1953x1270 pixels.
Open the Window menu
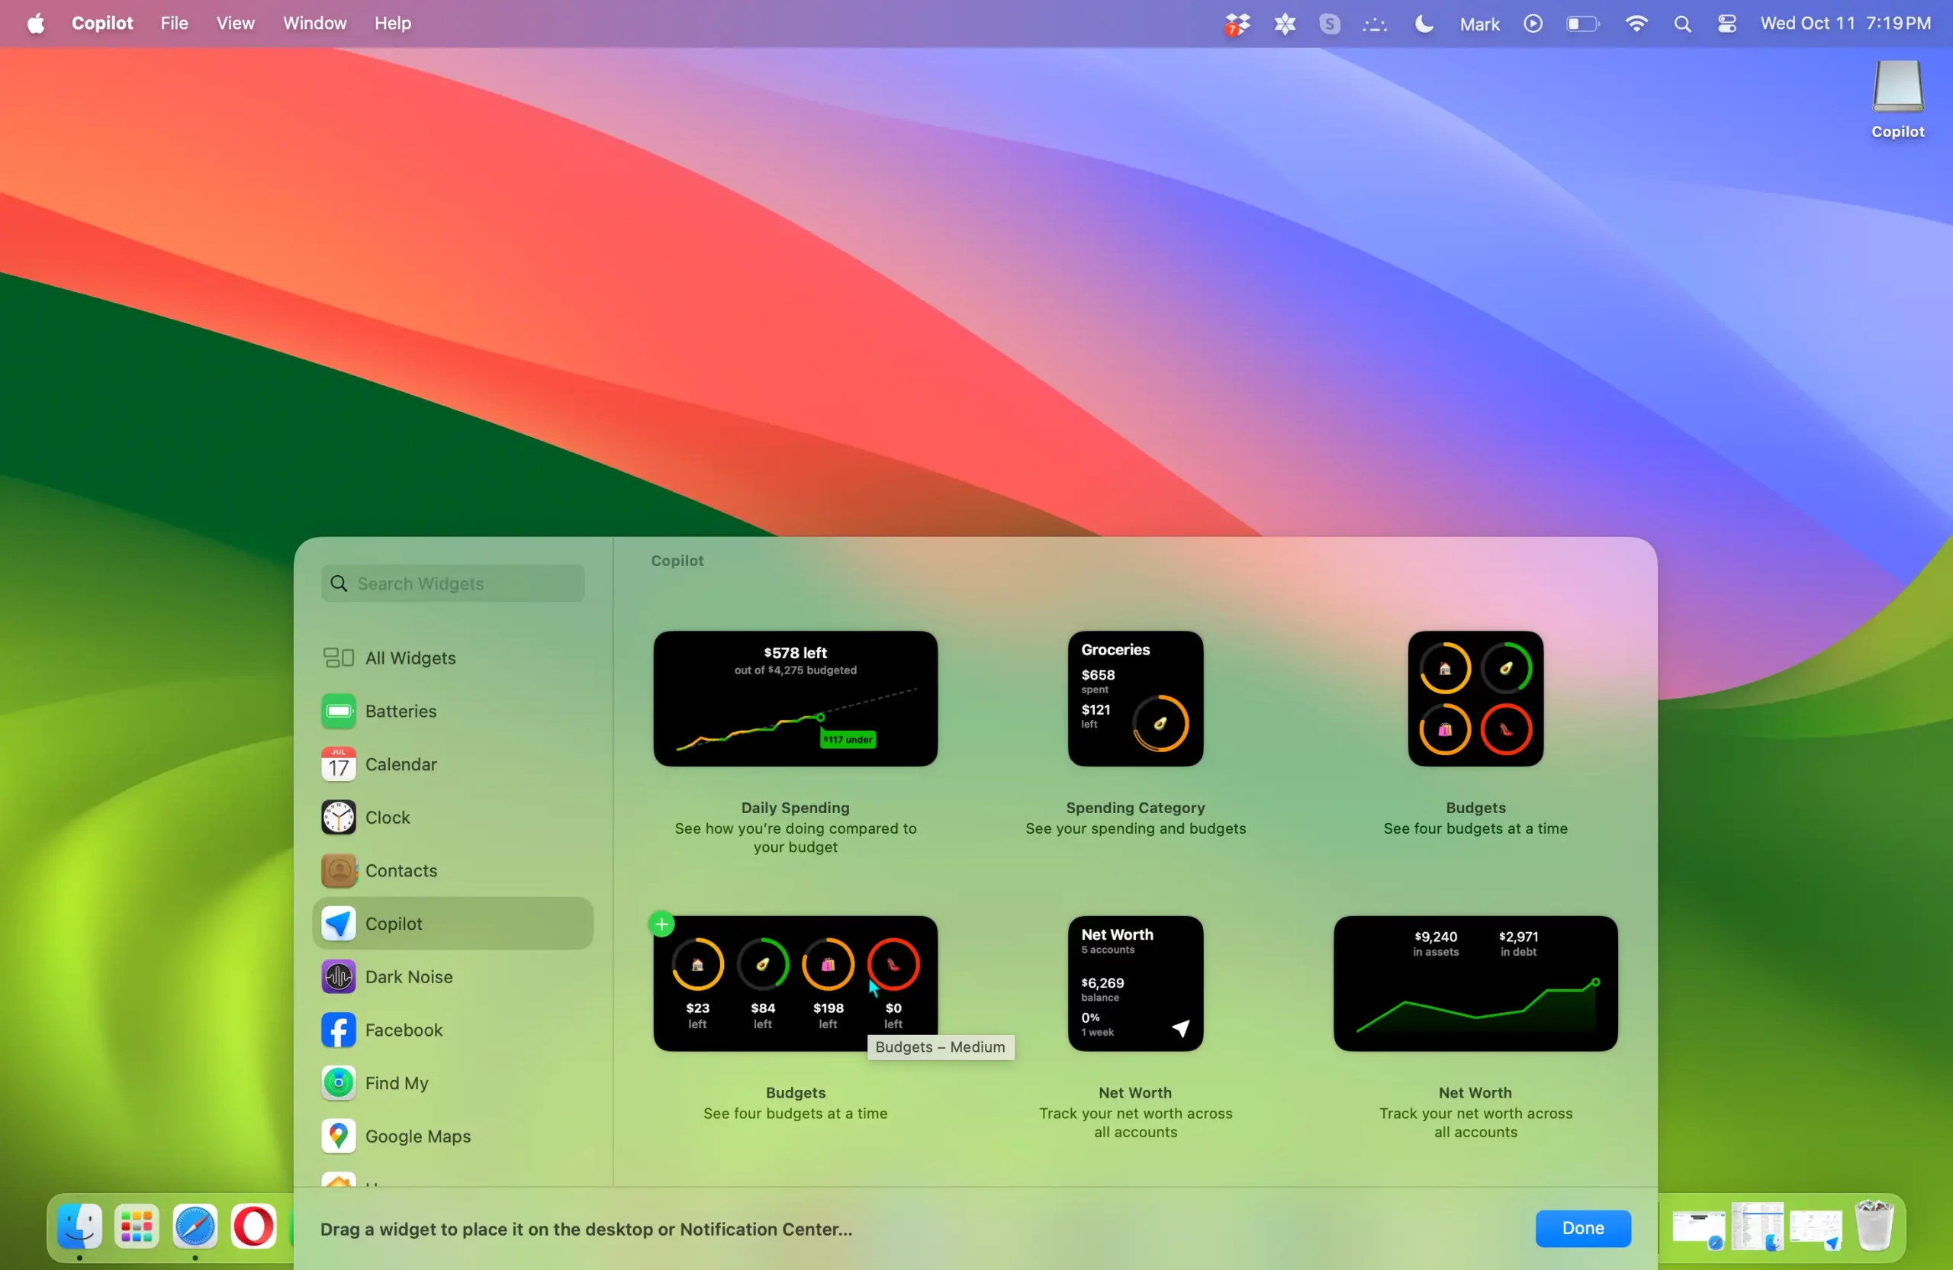tap(314, 23)
